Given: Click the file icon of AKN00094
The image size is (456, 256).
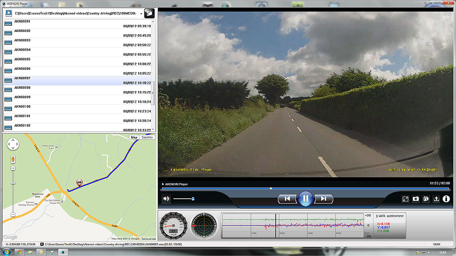Looking at the screenshot, I should (8, 52).
